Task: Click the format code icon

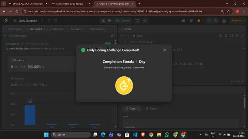Action: pos(220,36)
